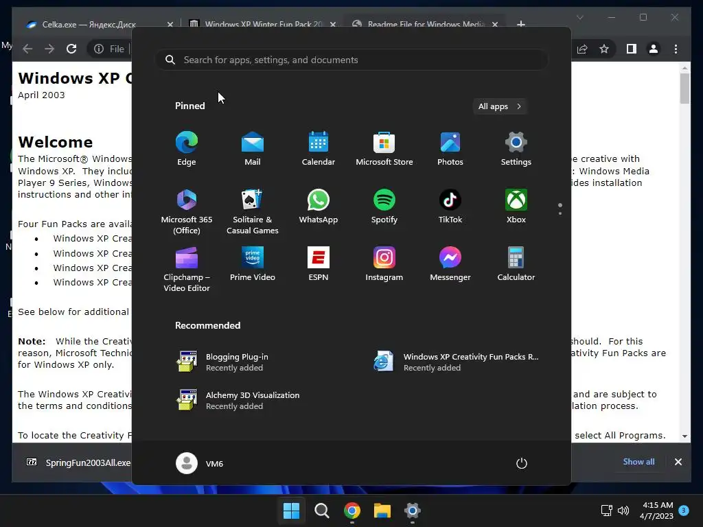Launch Instagram
The width and height of the screenshot is (703, 527).
(384, 264)
